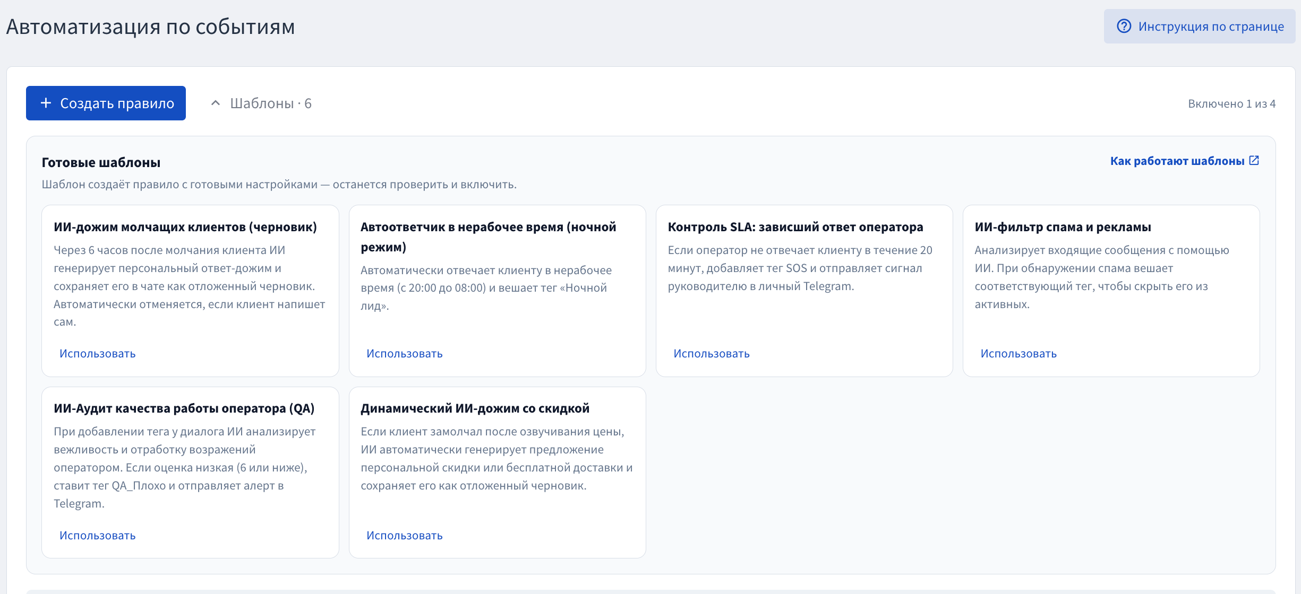Viewport: 1301px width, 594px height.
Task: Click the Автоматизация по событиям page title
Action: pyautogui.click(x=150, y=27)
